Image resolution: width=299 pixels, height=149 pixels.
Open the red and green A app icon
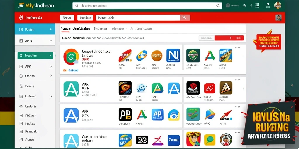[x=210, y=56]
